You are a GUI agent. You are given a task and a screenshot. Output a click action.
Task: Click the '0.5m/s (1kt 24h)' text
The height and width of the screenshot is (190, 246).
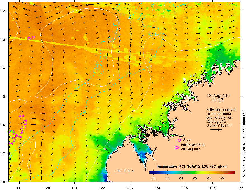pos(219,125)
